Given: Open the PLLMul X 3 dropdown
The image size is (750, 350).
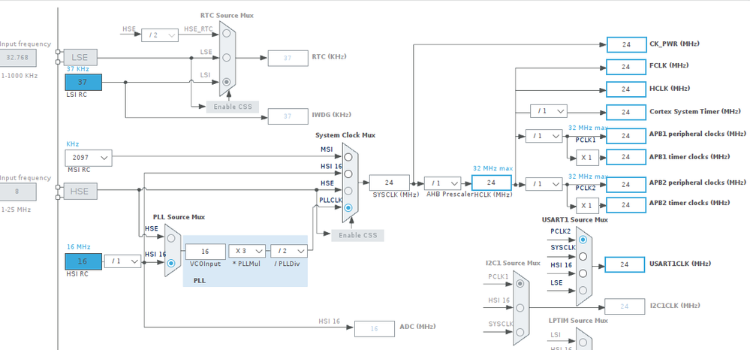Looking at the screenshot, I should point(247,251).
